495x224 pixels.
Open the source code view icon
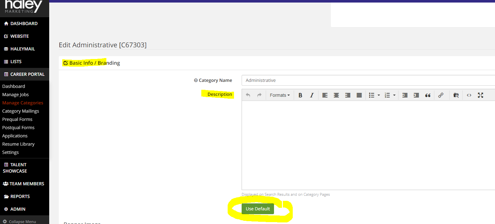[469, 95]
